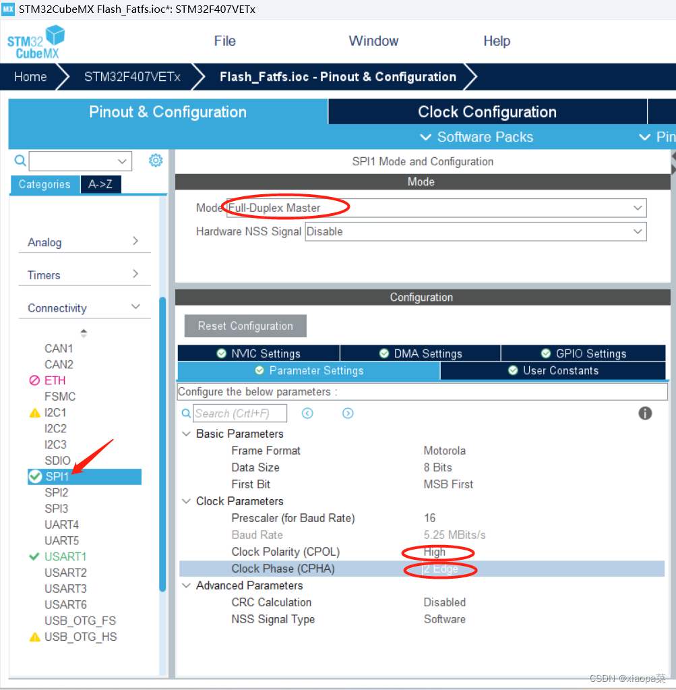The height and width of the screenshot is (690, 676).
Task: Click the I2C1 yellow warning icon
Action: pyautogui.click(x=34, y=413)
